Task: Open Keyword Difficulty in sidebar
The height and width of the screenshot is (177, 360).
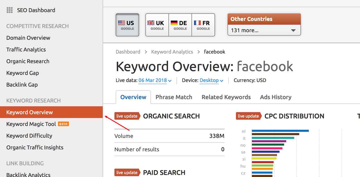Action: 29,136
